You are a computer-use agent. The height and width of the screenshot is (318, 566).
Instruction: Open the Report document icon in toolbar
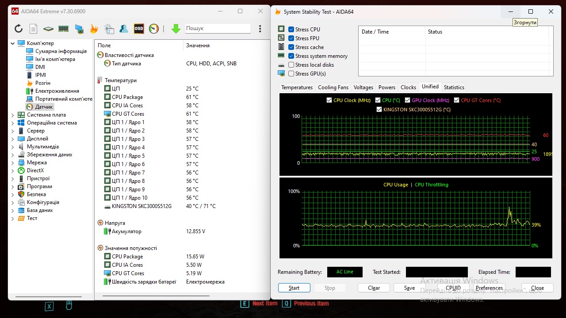(x=33, y=29)
